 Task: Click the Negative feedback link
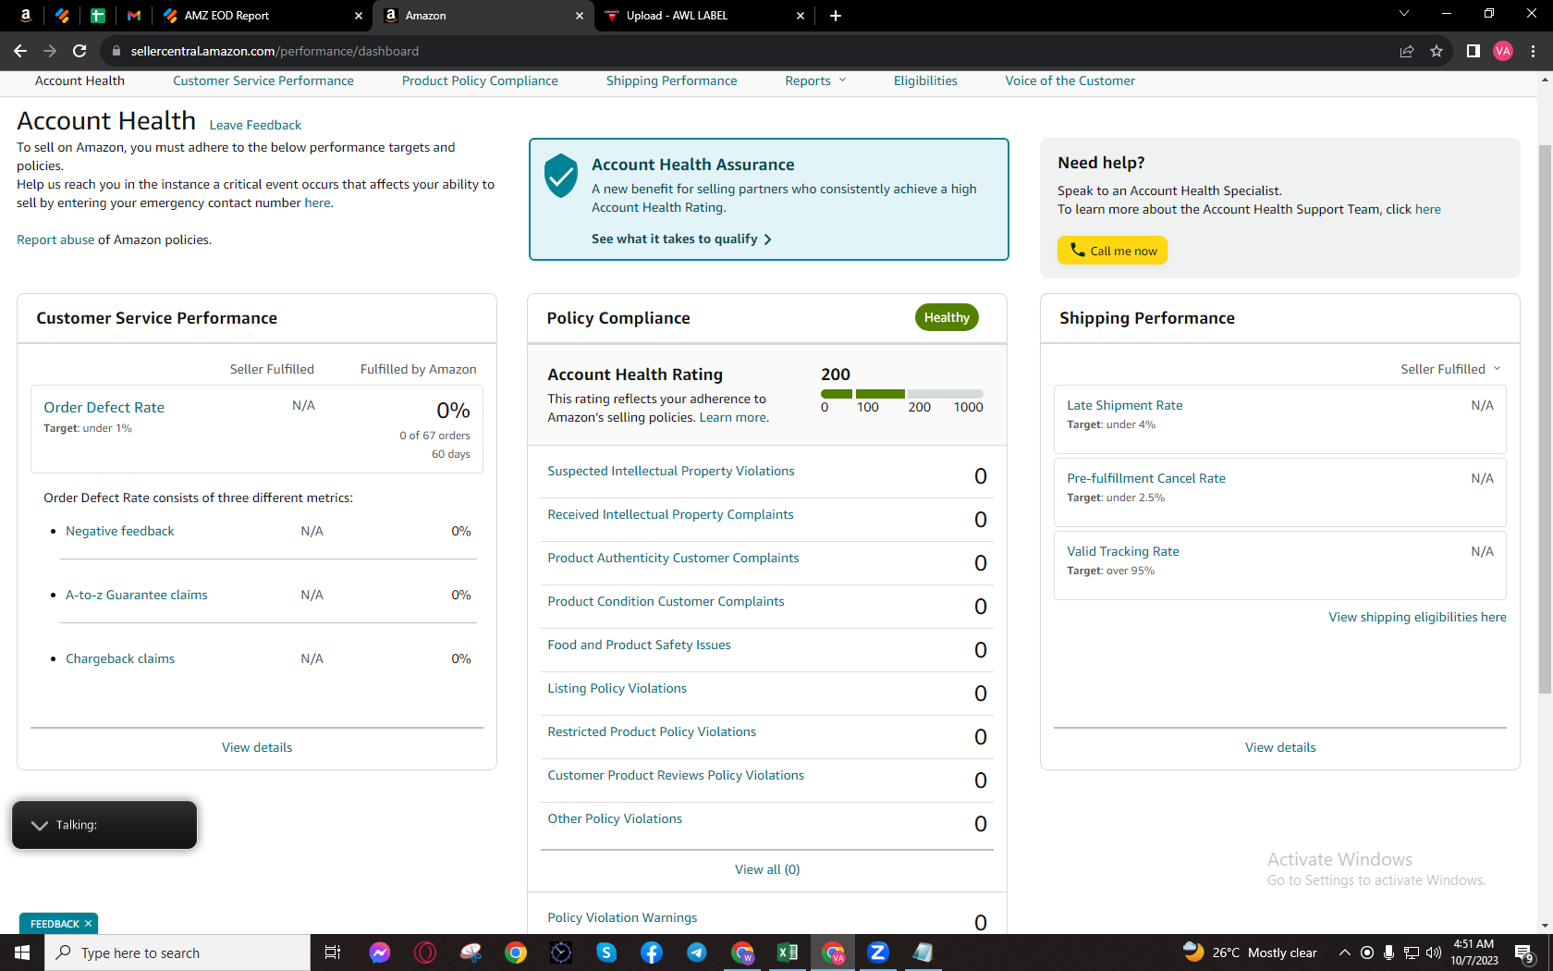[120, 531]
